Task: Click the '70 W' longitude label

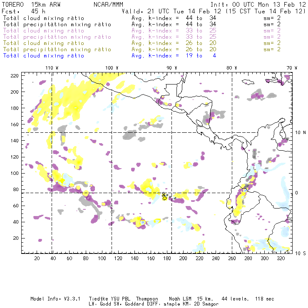Action: (x=292, y=68)
